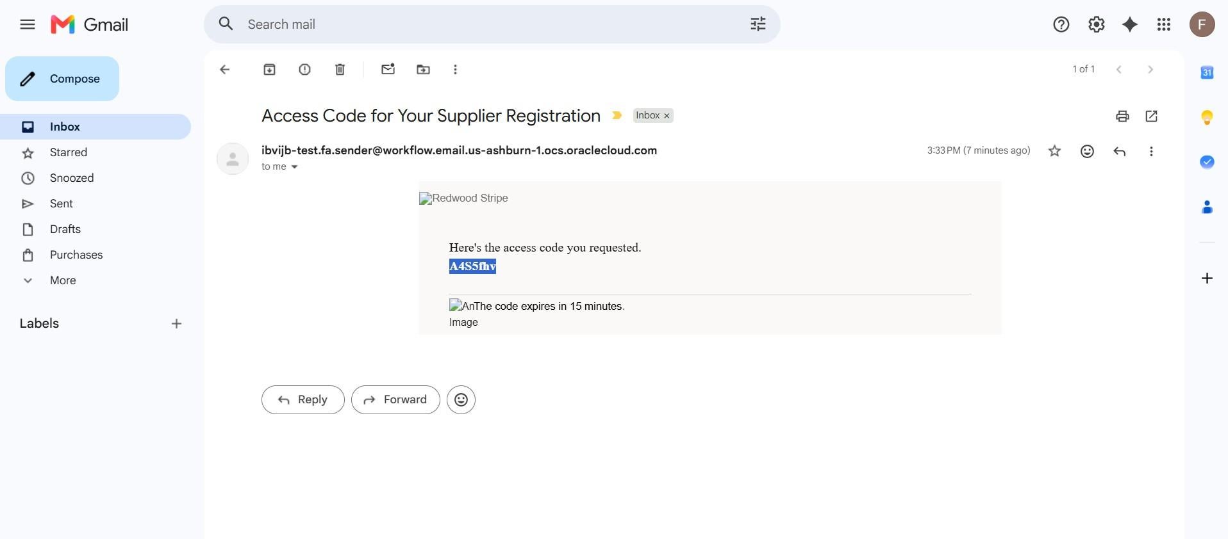Screen dimensions: 1228x539
Task: Open toolbar More options menu
Action: pyautogui.click(x=455, y=69)
